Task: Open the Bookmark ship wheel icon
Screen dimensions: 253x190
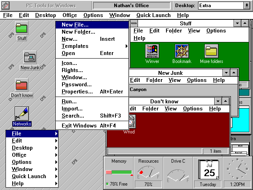Action: pos(182,51)
